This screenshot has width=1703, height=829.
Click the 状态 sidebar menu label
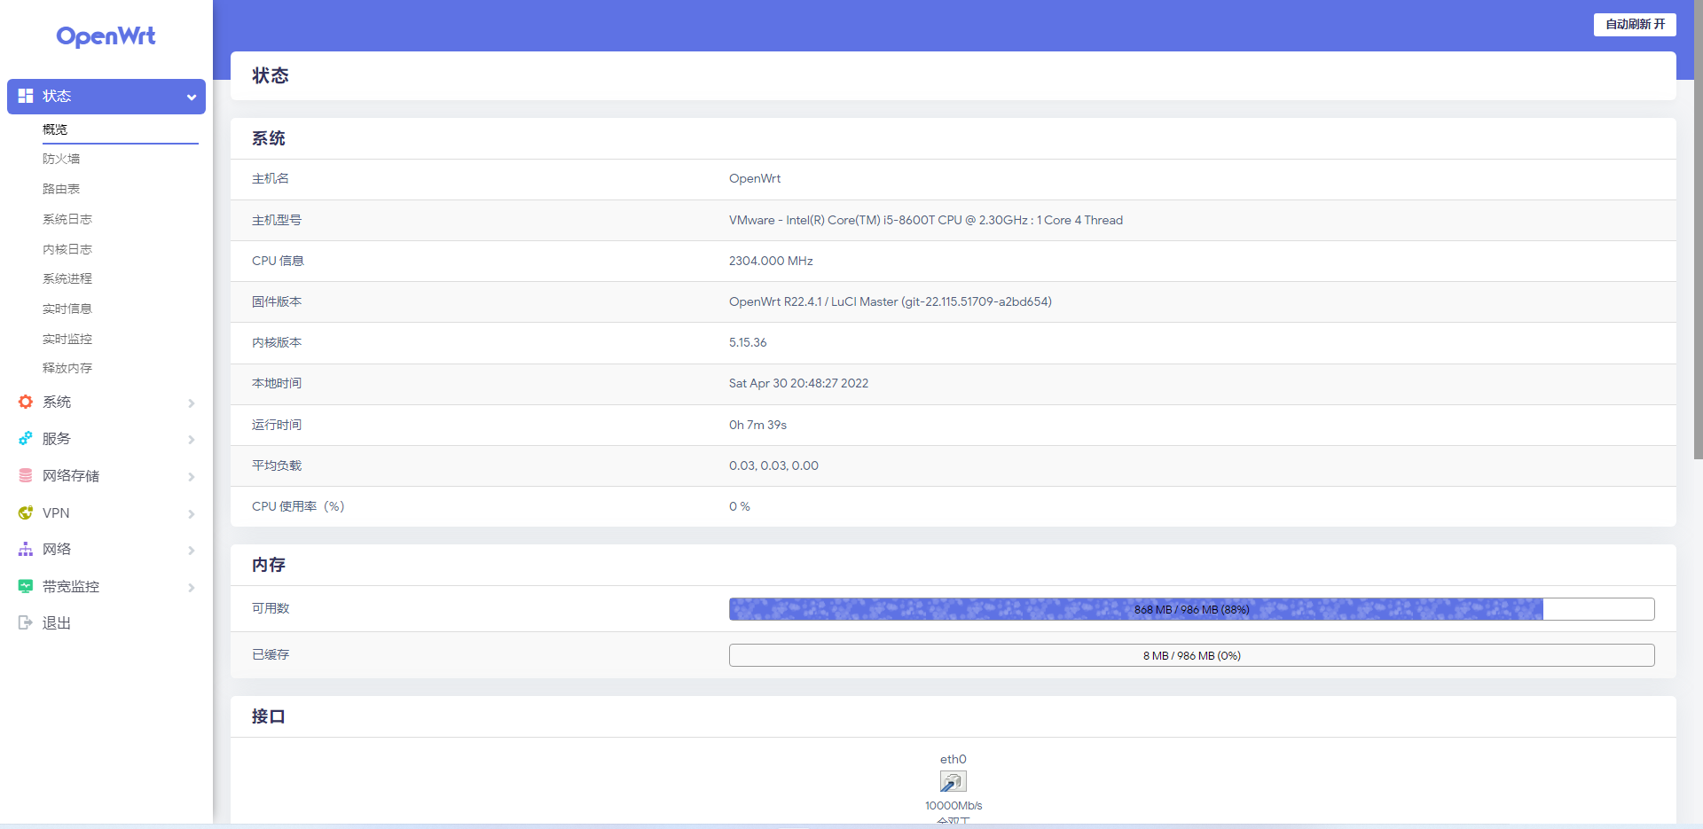(57, 96)
